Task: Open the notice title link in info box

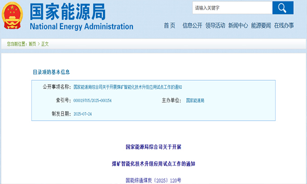Action: pos(127,87)
